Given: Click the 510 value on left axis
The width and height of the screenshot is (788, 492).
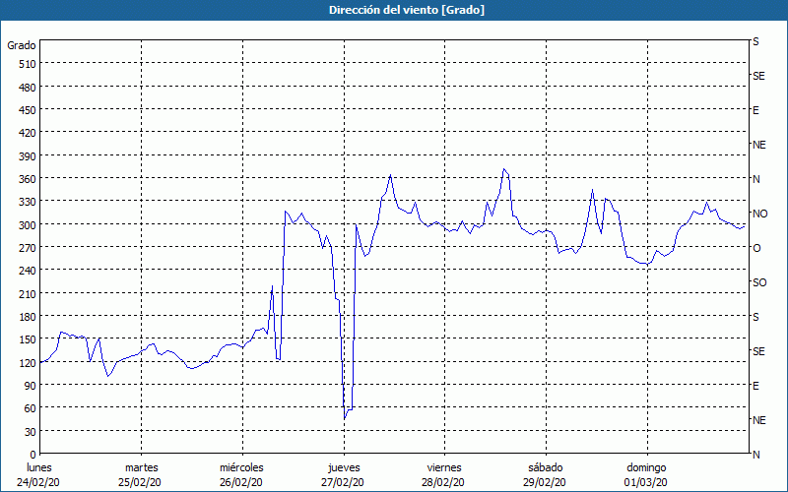Looking at the screenshot, I should [x=28, y=64].
